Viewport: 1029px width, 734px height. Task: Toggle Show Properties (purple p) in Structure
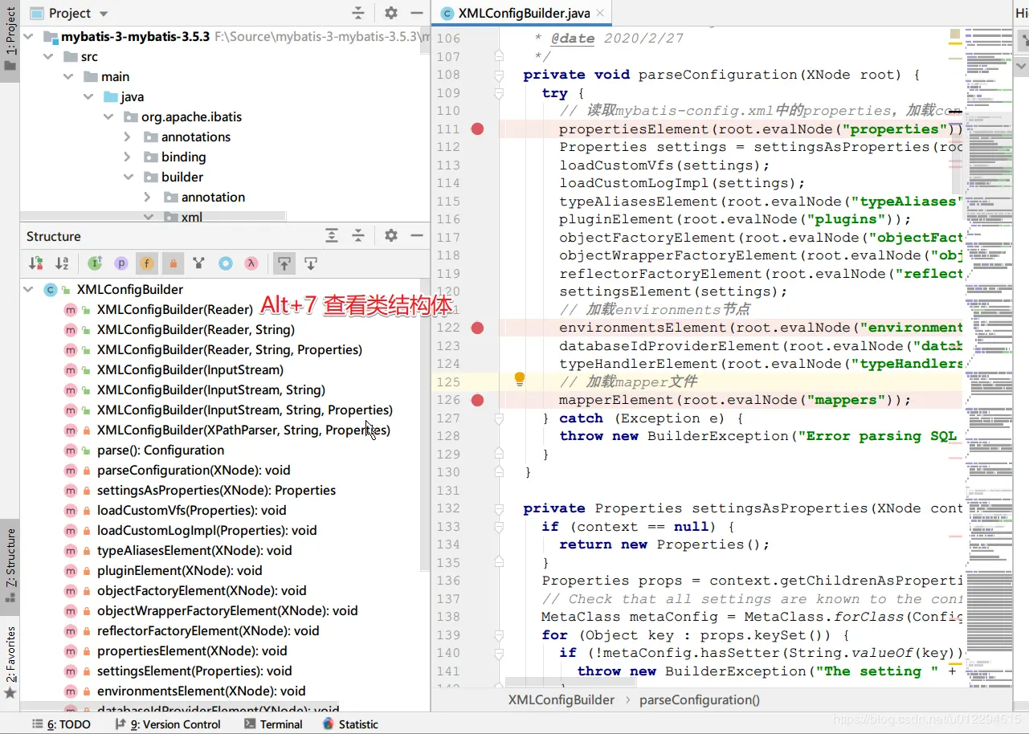[121, 263]
